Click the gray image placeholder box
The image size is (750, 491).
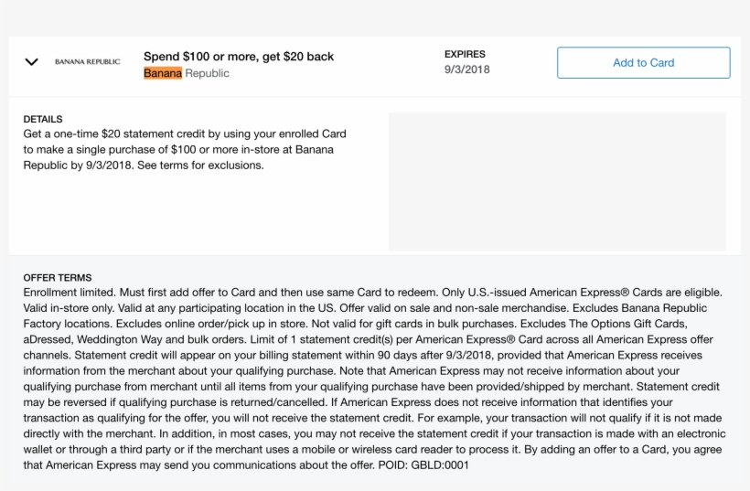(556, 181)
